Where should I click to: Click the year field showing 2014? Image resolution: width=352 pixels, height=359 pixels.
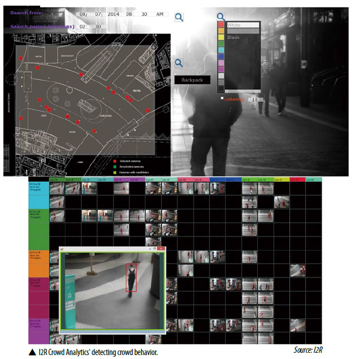[x=113, y=14]
